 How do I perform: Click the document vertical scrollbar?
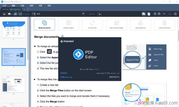[178, 35]
